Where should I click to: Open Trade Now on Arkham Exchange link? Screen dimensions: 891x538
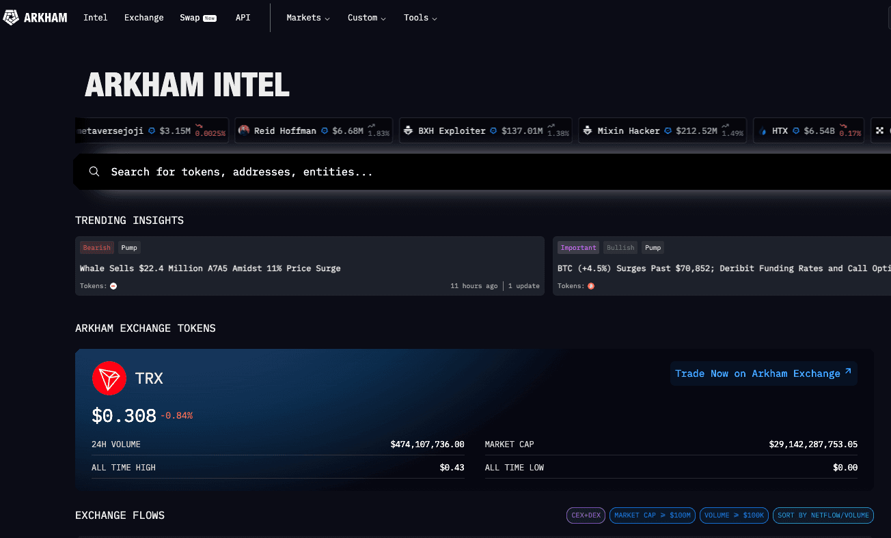763,373
